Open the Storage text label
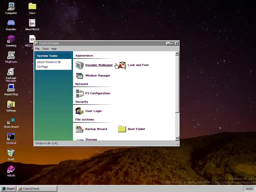The width and height of the screenshot is (256, 192). tap(91, 139)
